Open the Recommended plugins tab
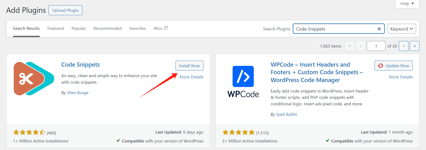Viewport: 426px width, 150px height. coord(107,28)
